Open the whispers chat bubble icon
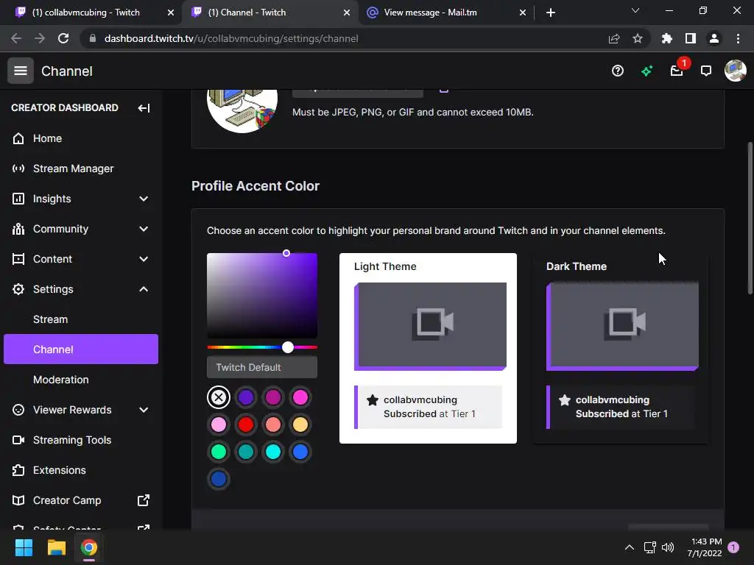The height and width of the screenshot is (565, 754). coord(706,71)
